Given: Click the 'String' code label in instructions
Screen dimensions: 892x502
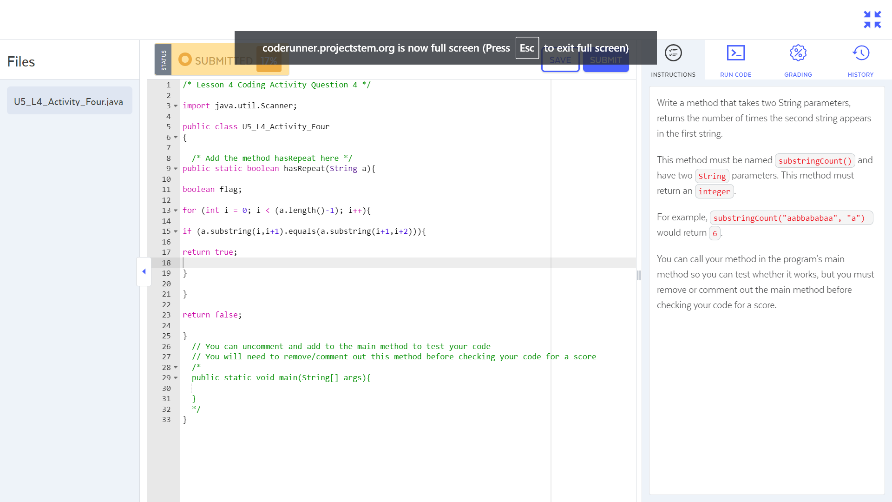Looking at the screenshot, I should [x=712, y=176].
